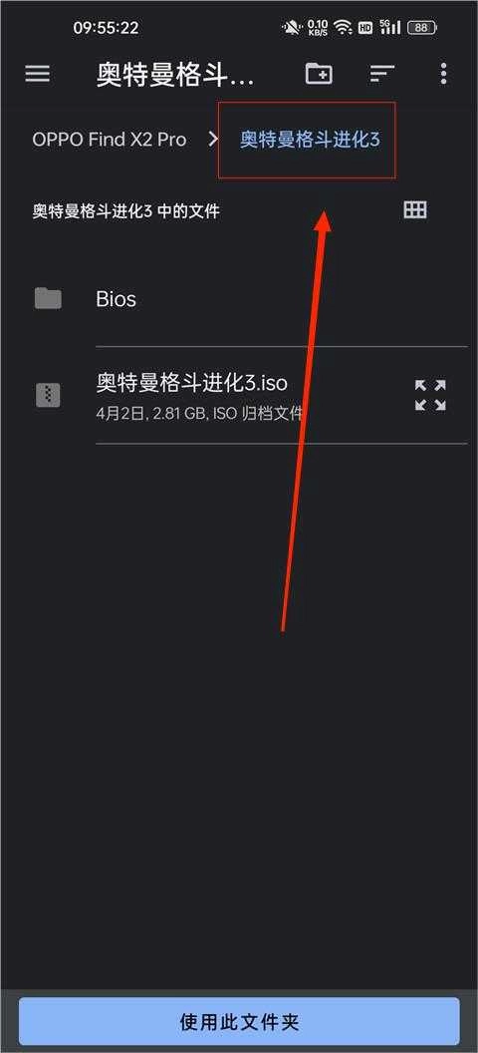Switch to grid view layout
Screen dimensions: 478x1053
(415, 210)
